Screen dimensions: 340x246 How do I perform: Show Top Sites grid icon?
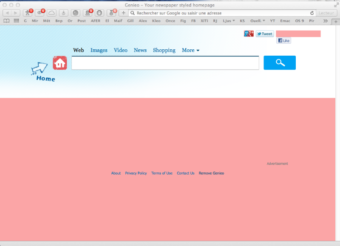16,20
